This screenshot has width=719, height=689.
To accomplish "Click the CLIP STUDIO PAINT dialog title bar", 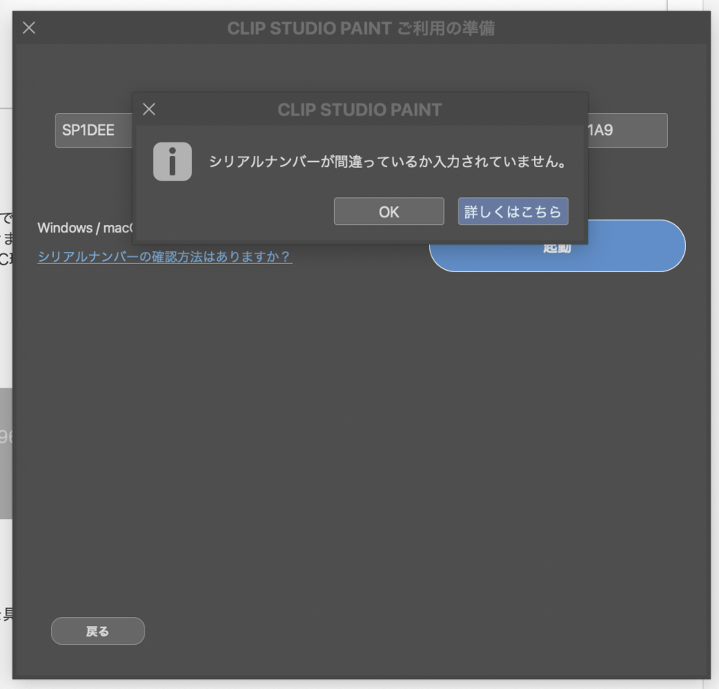I will pos(359,109).
